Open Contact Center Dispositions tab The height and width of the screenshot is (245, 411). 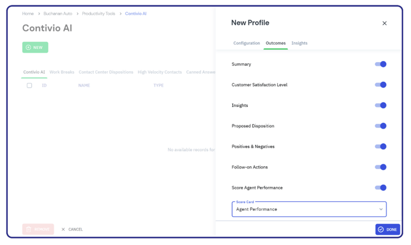106,72
